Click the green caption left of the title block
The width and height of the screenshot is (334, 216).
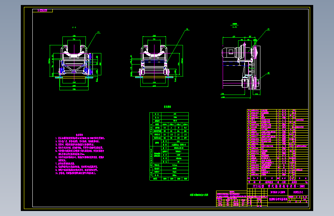coord(199,195)
